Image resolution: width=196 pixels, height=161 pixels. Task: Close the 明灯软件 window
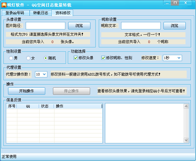coord(185,3)
